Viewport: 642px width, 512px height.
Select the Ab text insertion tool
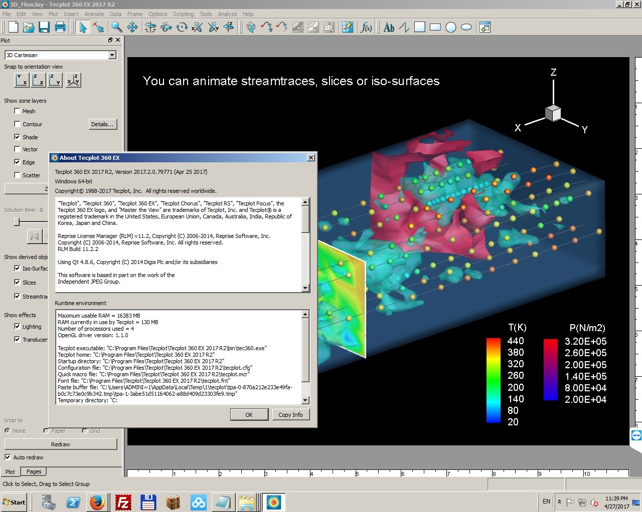coord(389,28)
